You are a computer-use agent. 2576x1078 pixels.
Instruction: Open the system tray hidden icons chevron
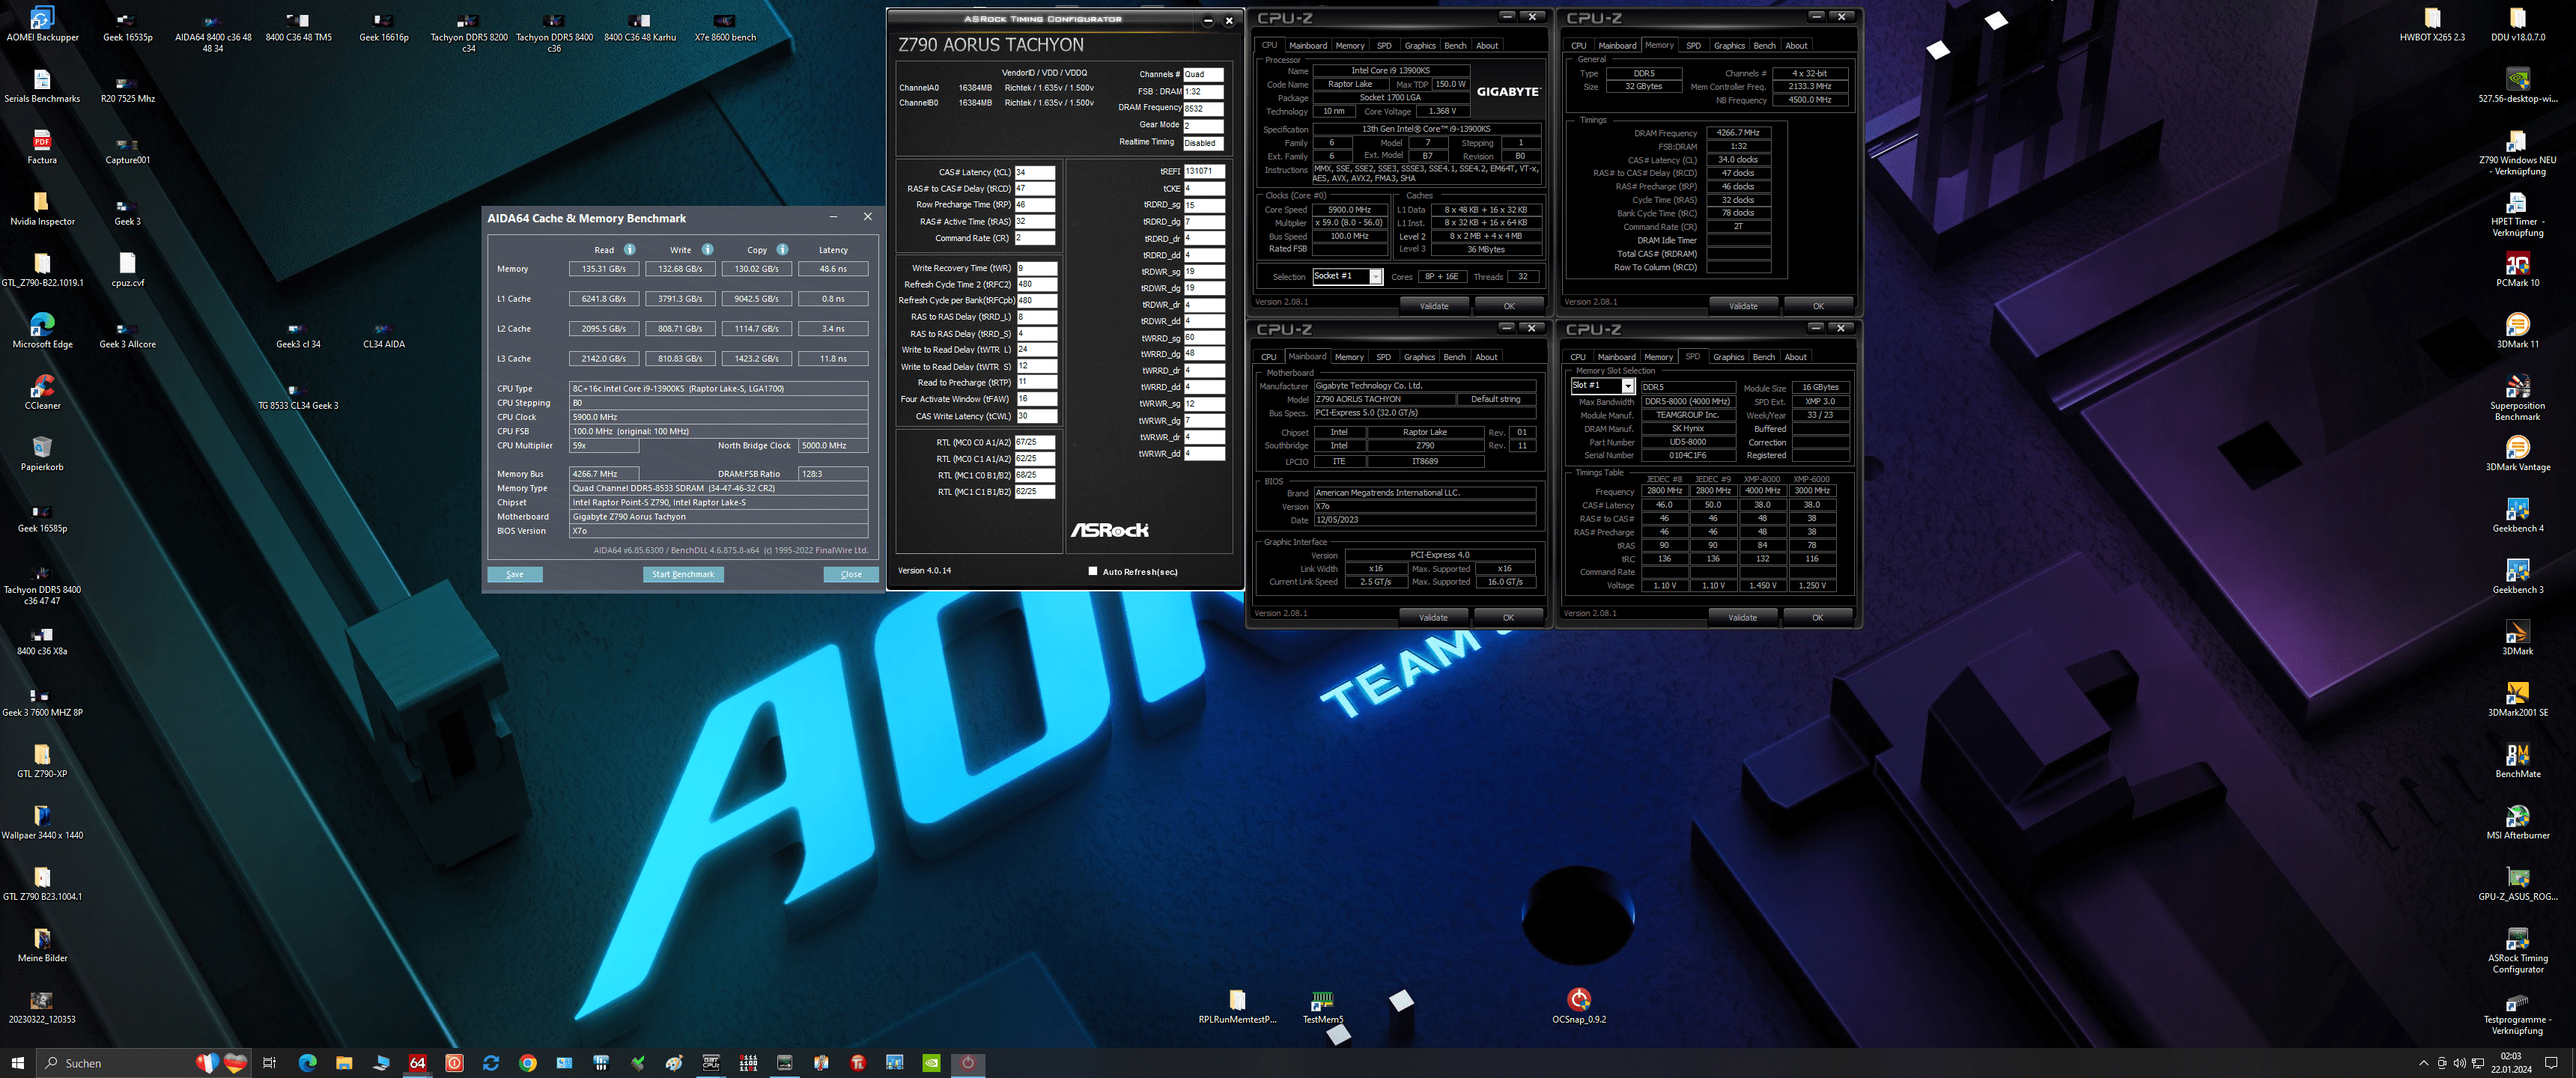(2423, 1063)
